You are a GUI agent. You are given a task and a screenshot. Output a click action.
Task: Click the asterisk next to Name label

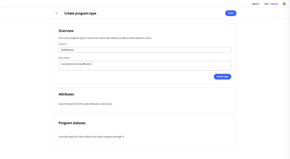[66, 44]
